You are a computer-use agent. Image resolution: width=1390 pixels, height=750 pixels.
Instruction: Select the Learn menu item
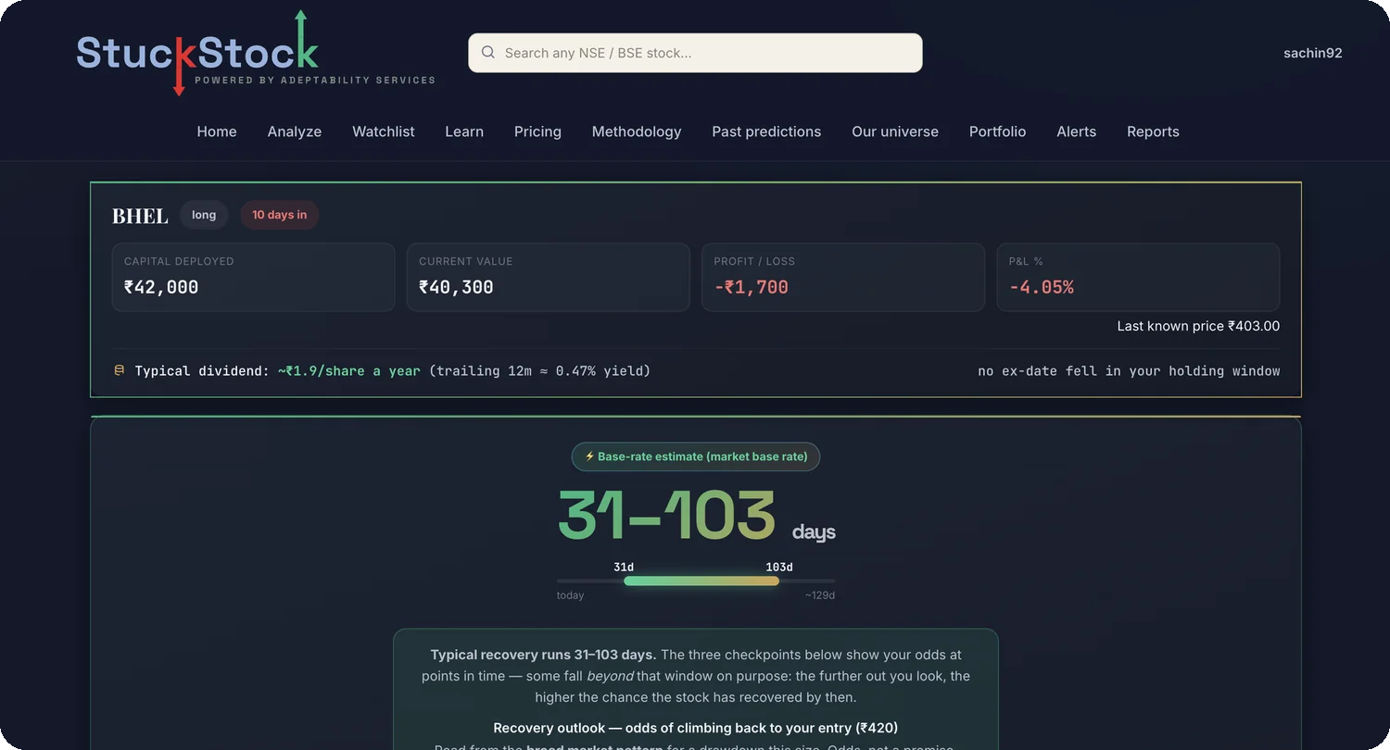tap(464, 131)
